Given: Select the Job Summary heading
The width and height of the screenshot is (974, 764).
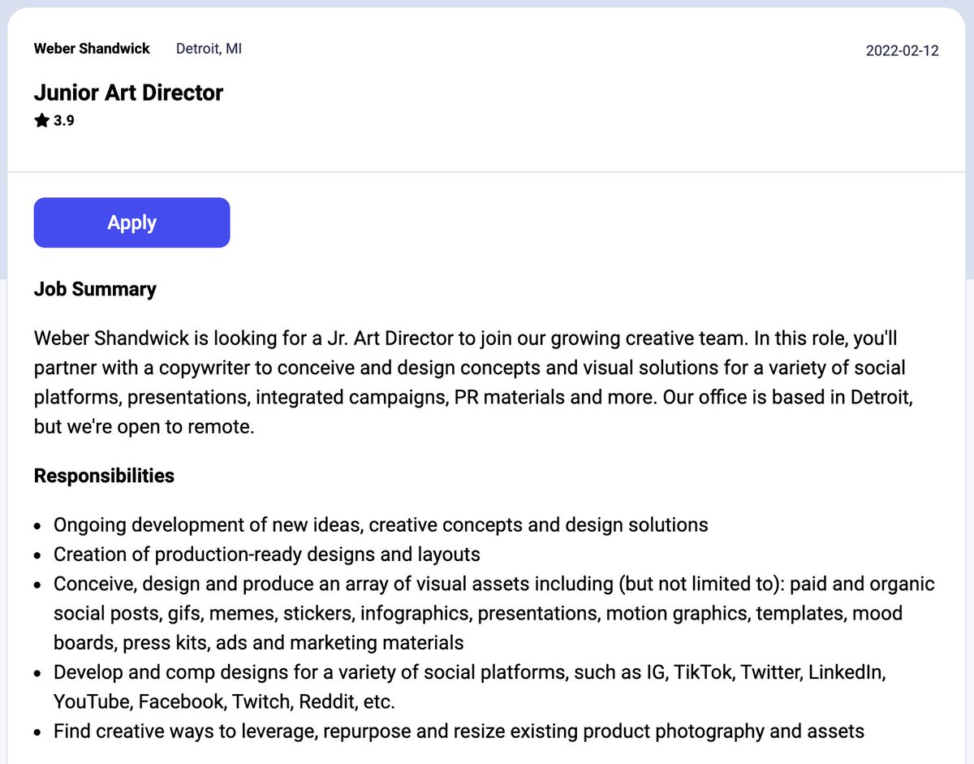Looking at the screenshot, I should [94, 289].
